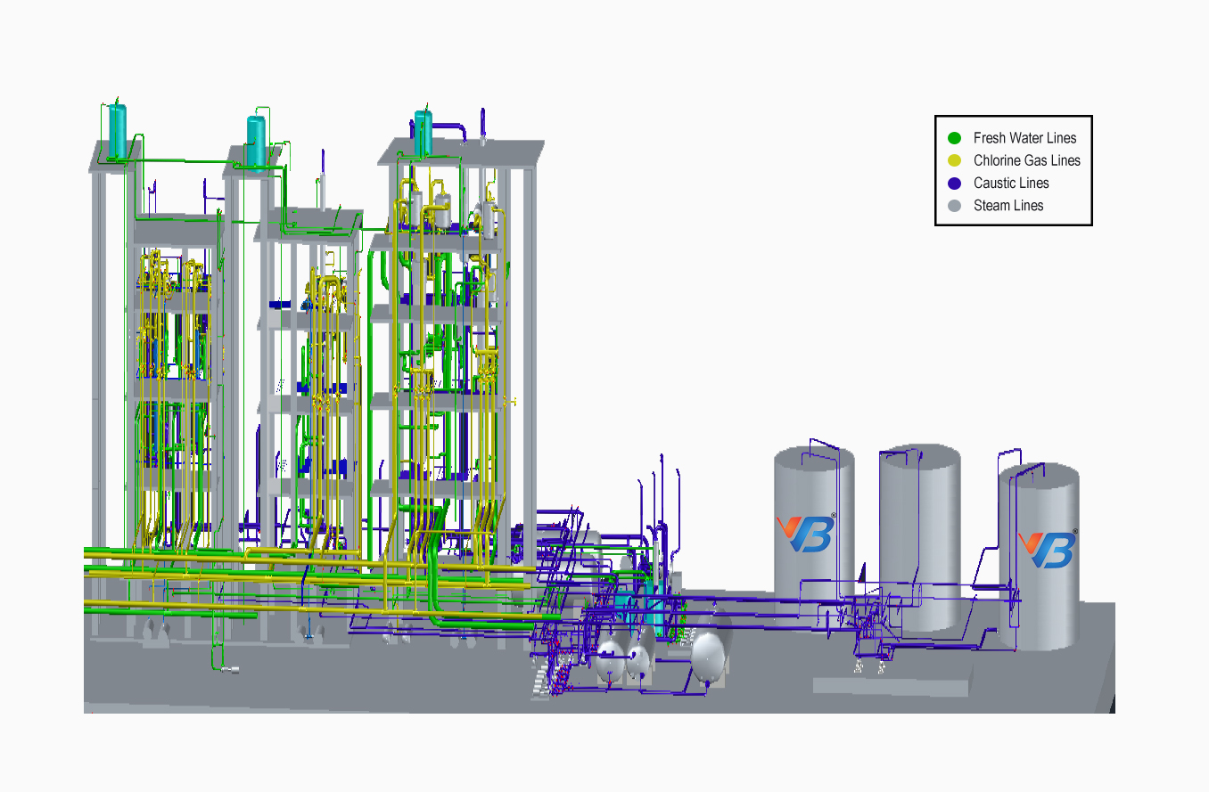Select the Chlorine Gas Lines legend label
The width and height of the screenshot is (1209, 792).
pos(1026,160)
